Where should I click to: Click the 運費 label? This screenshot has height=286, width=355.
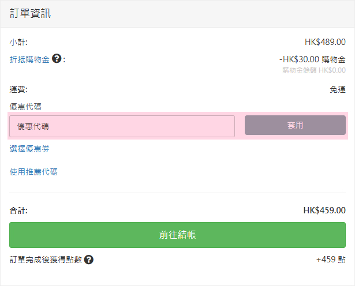pyautogui.click(x=18, y=89)
